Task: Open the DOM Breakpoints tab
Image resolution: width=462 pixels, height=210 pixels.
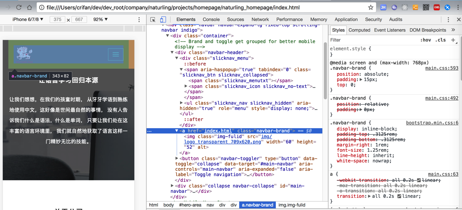Action: click(x=428, y=30)
